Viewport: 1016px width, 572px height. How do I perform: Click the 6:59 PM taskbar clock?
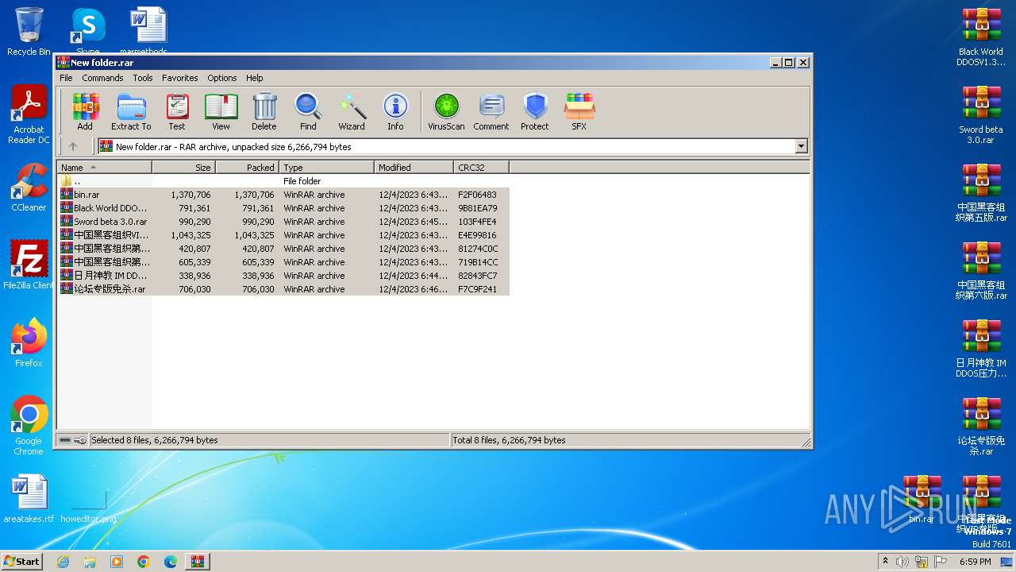coord(975,562)
